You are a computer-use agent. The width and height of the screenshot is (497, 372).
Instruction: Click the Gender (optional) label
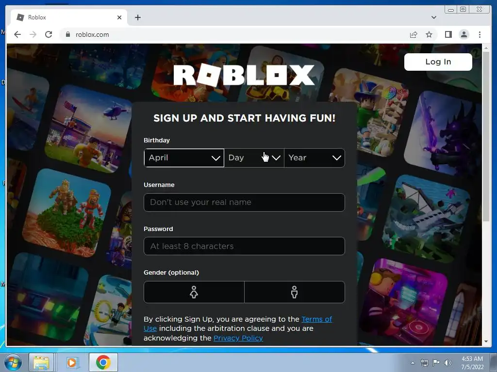(171, 272)
